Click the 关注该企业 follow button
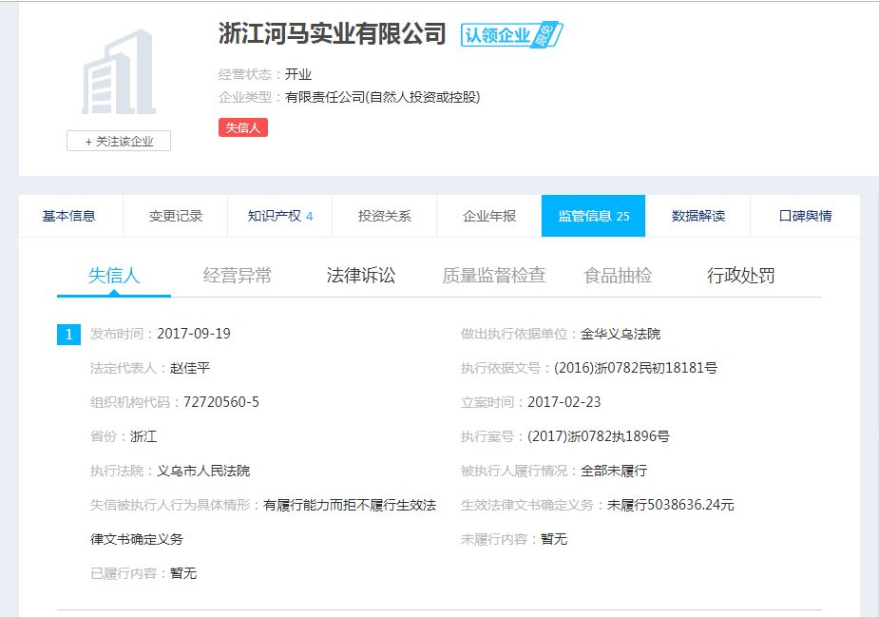 click(118, 140)
